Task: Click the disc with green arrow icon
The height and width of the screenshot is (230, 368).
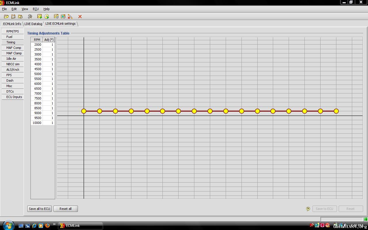Action: [x=47, y=17]
